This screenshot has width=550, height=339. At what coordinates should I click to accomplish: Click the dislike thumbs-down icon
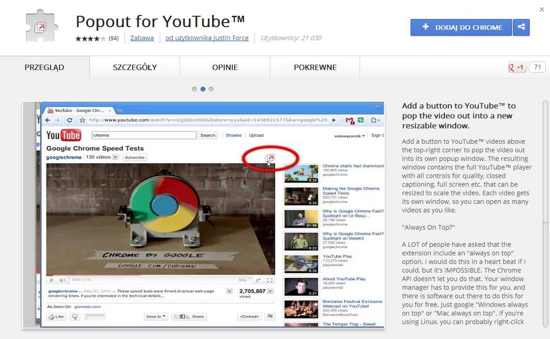[x=74, y=316]
